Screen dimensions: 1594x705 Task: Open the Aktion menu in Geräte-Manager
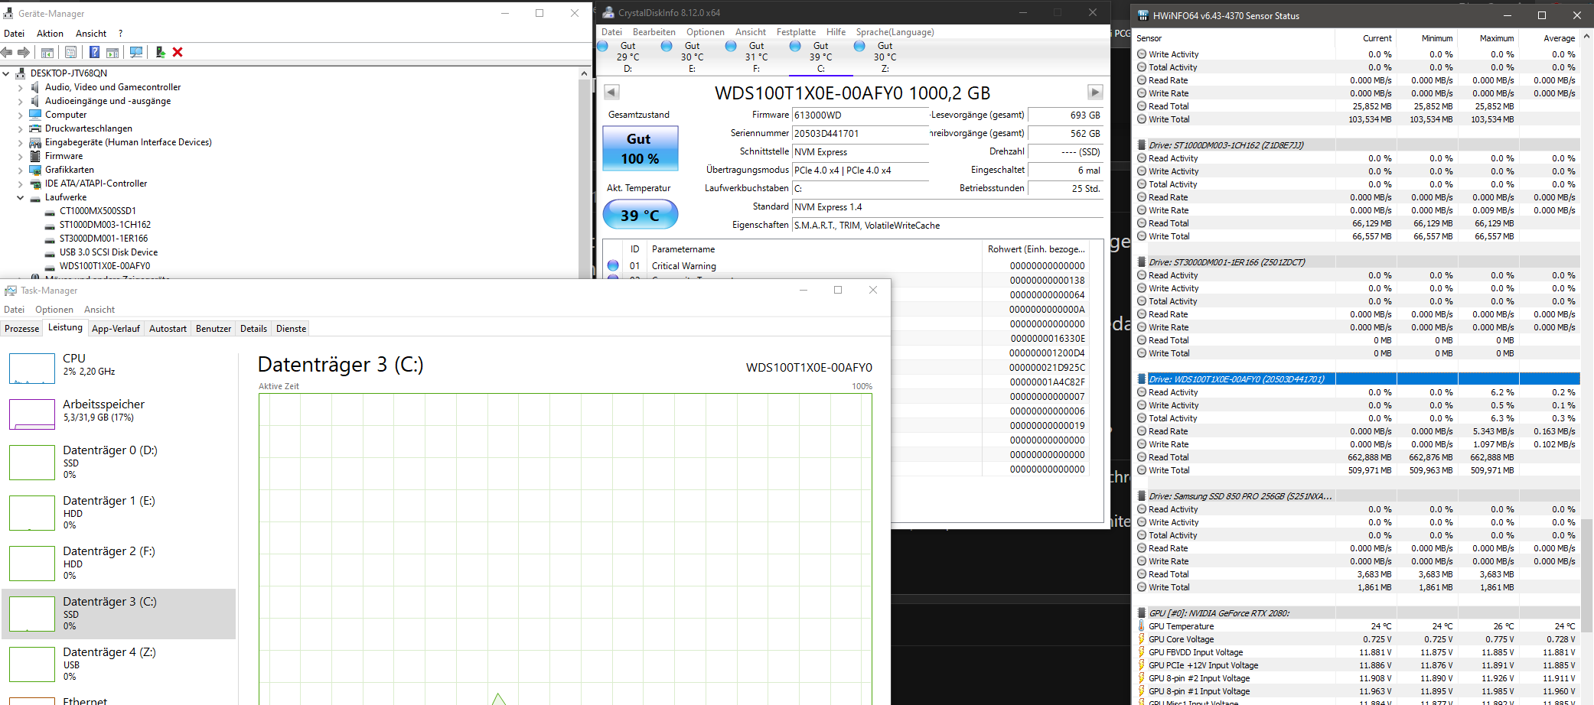tap(50, 34)
